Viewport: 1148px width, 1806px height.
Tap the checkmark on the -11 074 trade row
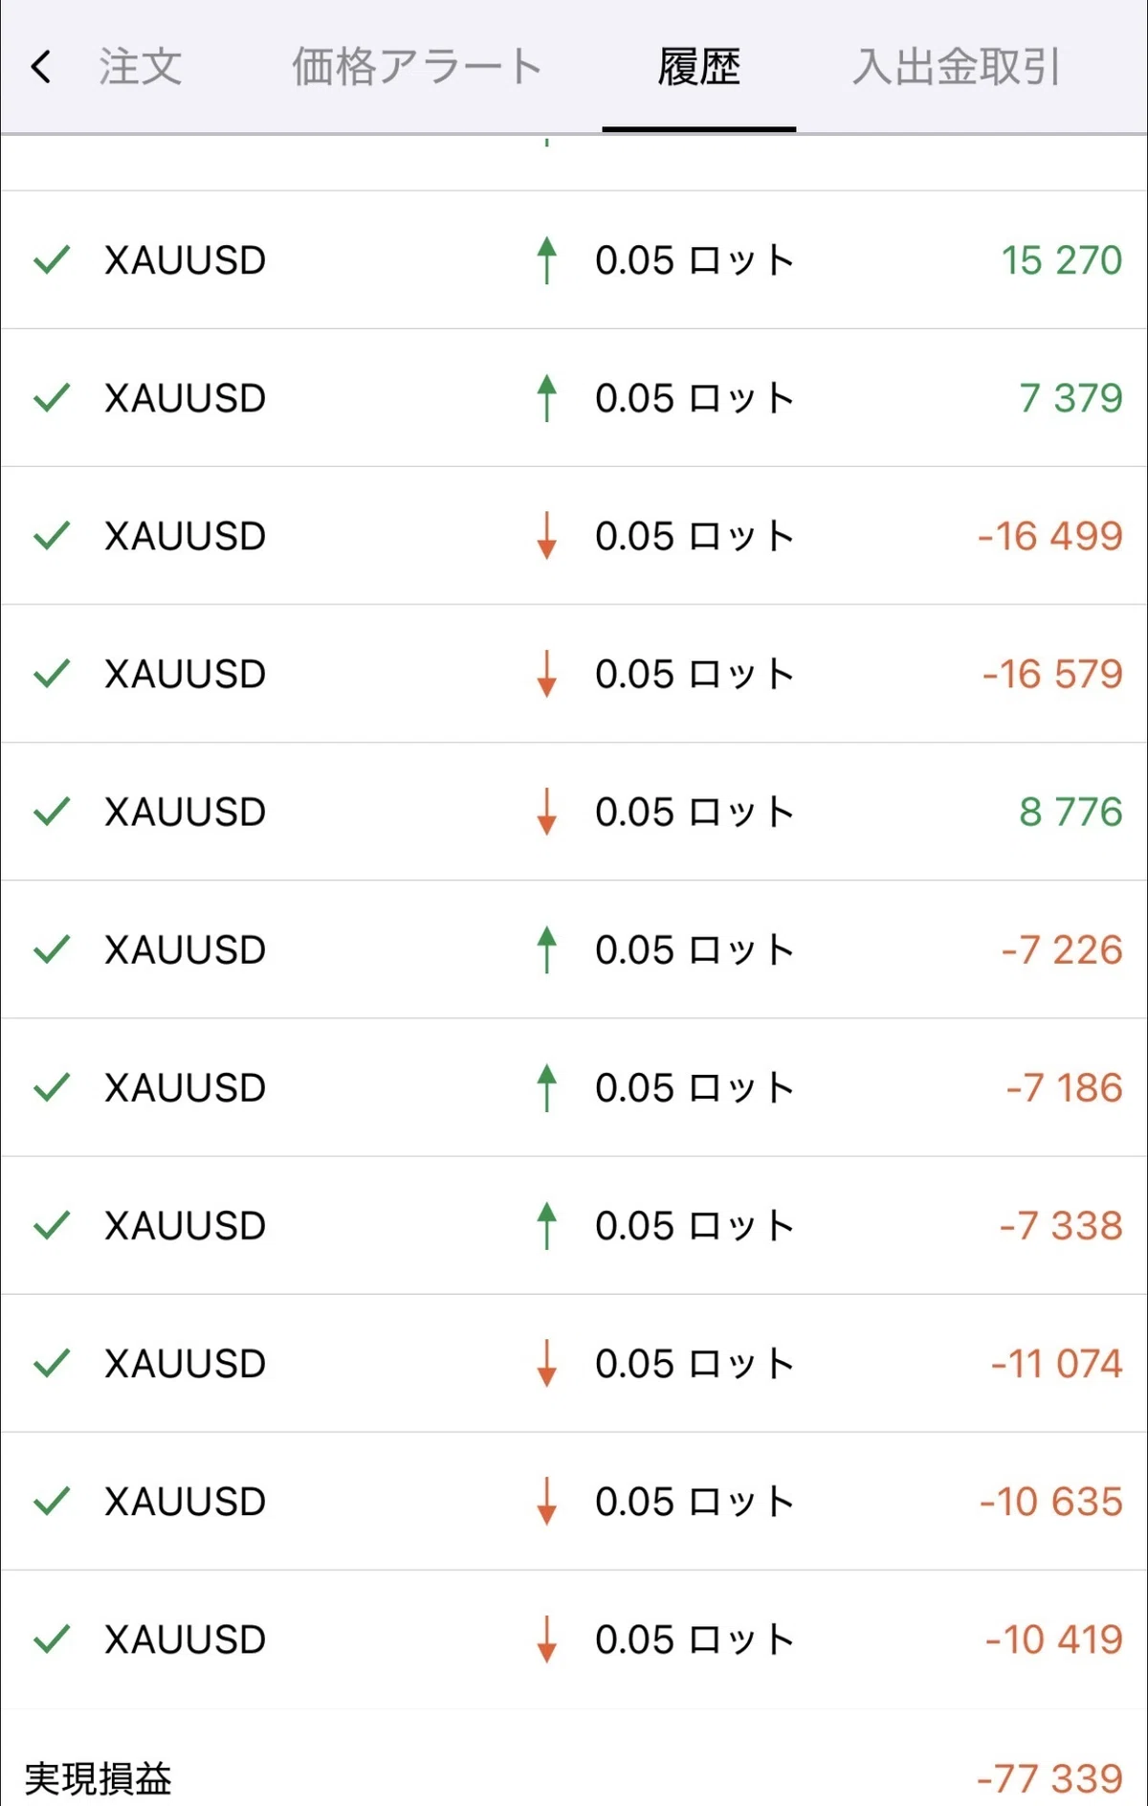(x=52, y=1363)
